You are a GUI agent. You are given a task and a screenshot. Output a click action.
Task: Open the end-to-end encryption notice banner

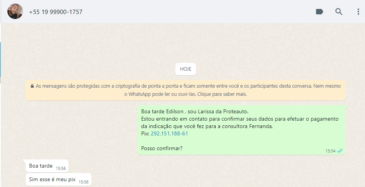pos(185,90)
